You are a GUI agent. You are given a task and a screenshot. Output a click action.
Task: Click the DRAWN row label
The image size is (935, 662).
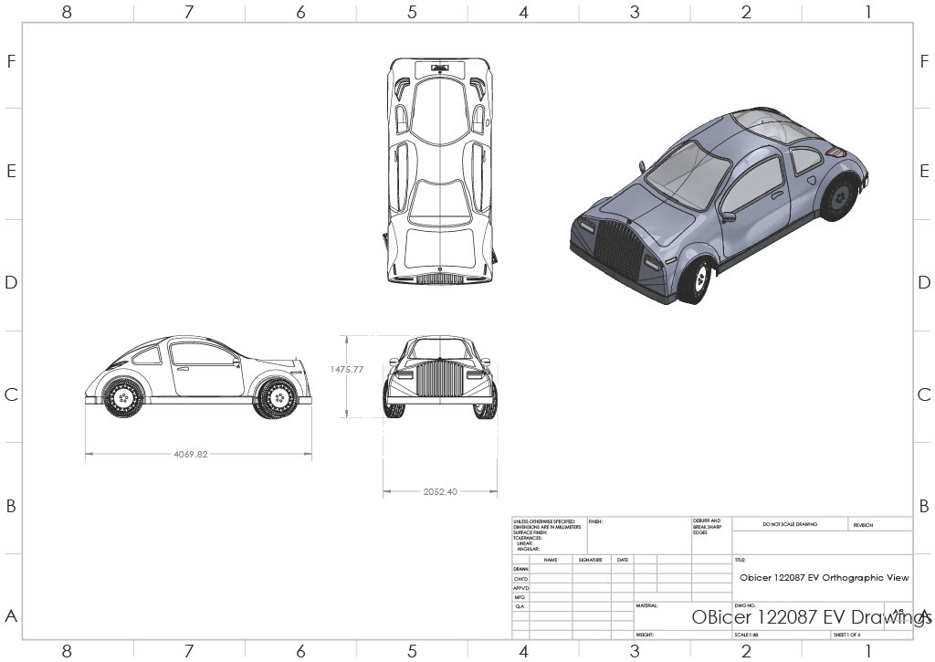[520, 569]
